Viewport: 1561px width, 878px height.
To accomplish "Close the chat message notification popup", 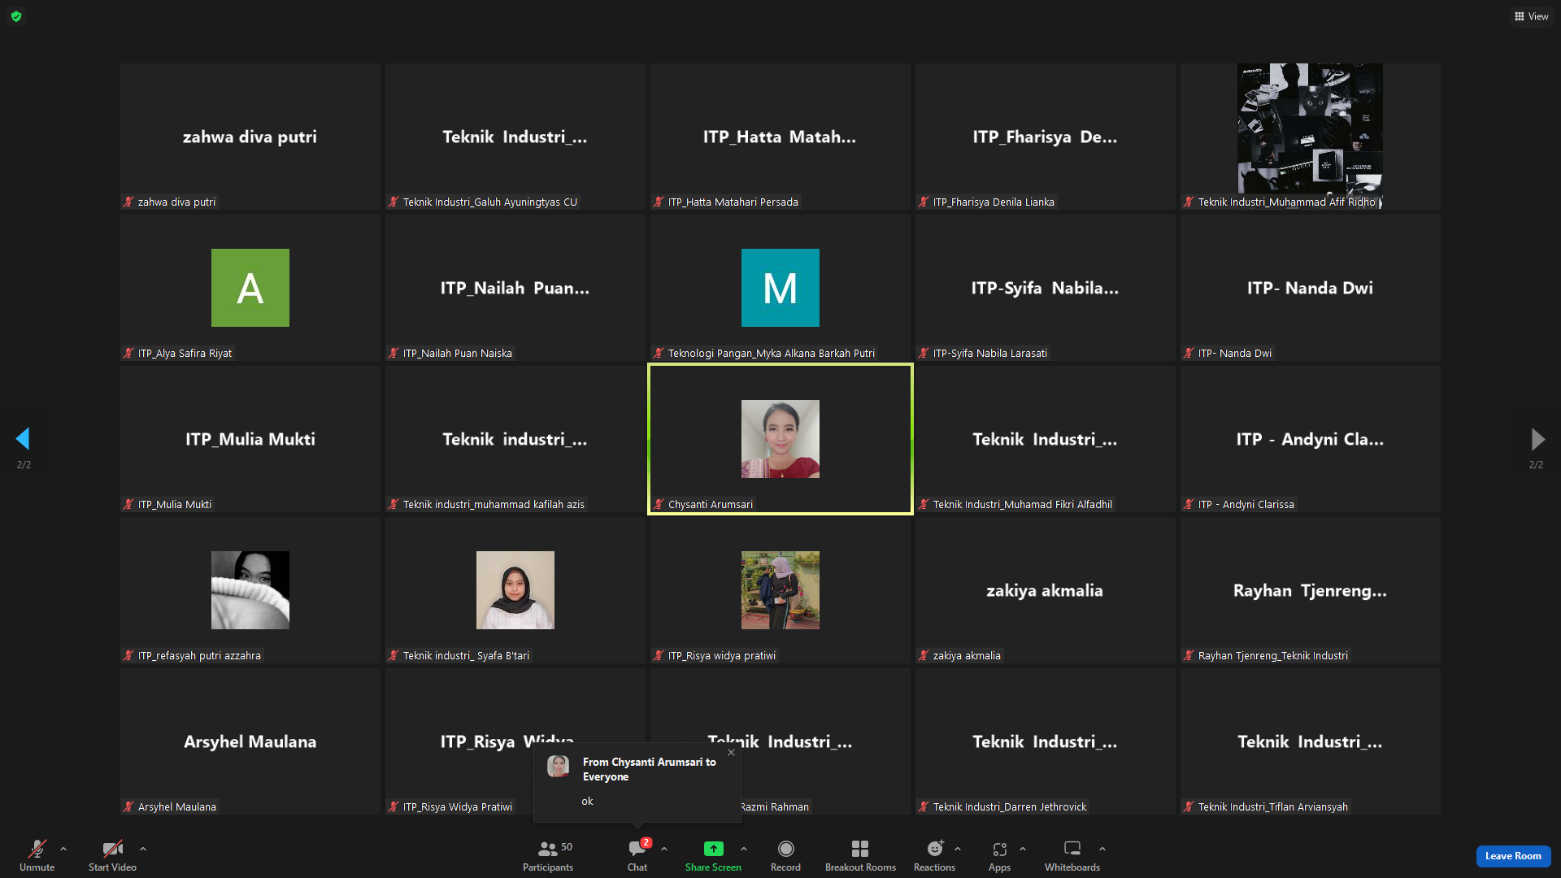I will tap(731, 753).
